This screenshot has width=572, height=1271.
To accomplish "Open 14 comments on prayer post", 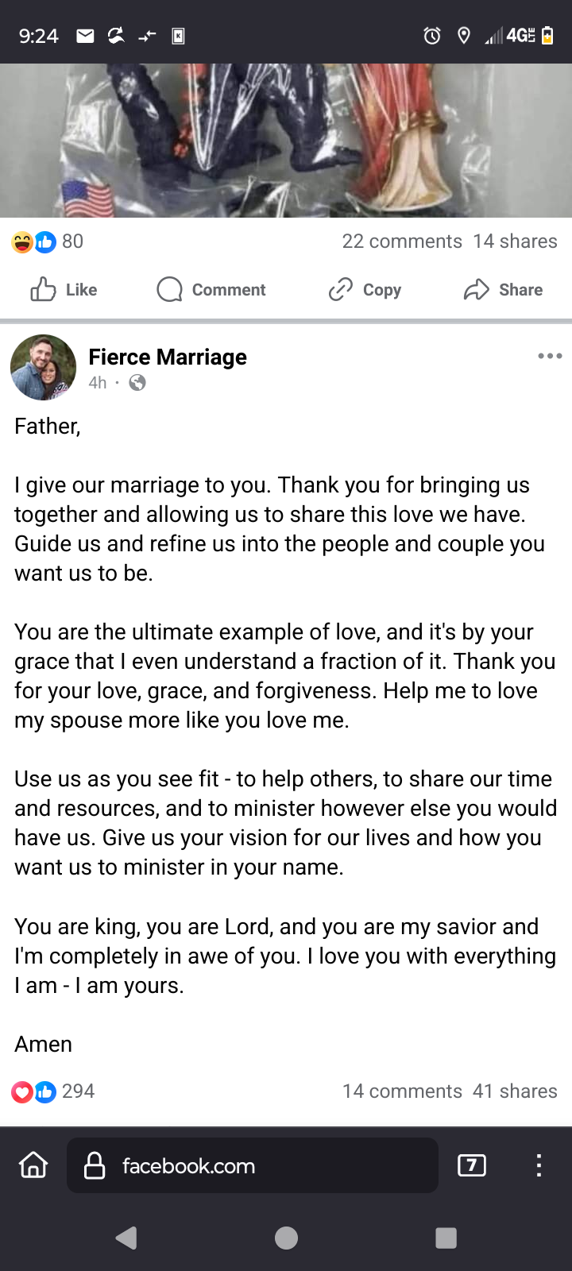I will click(402, 1091).
